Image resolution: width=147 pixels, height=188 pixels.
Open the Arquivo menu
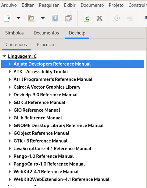(x=9, y=5)
